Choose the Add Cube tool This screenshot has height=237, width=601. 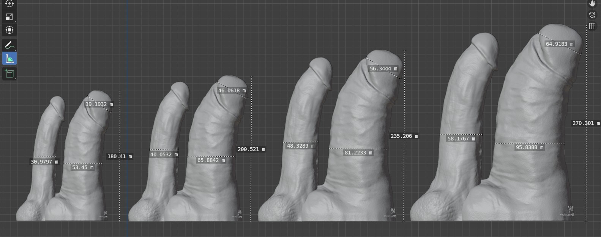9,73
